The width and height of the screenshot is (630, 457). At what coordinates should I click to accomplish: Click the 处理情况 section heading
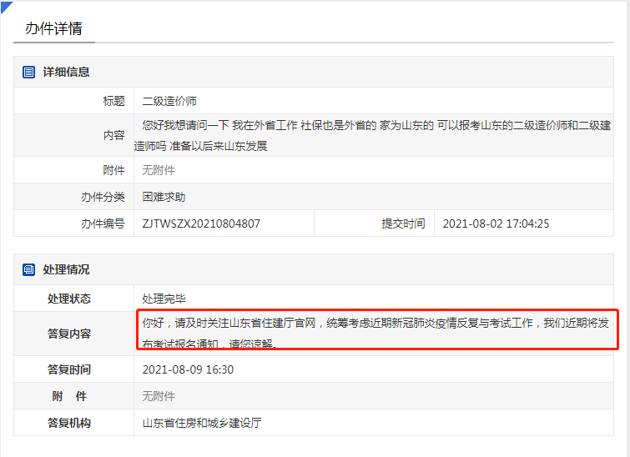click(67, 270)
